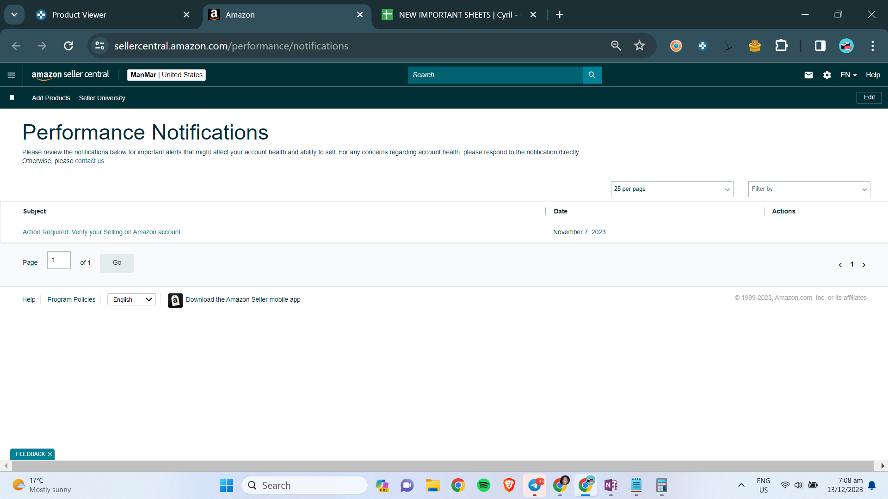Bookmark this page with the star icon

click(x=640, y=46)
